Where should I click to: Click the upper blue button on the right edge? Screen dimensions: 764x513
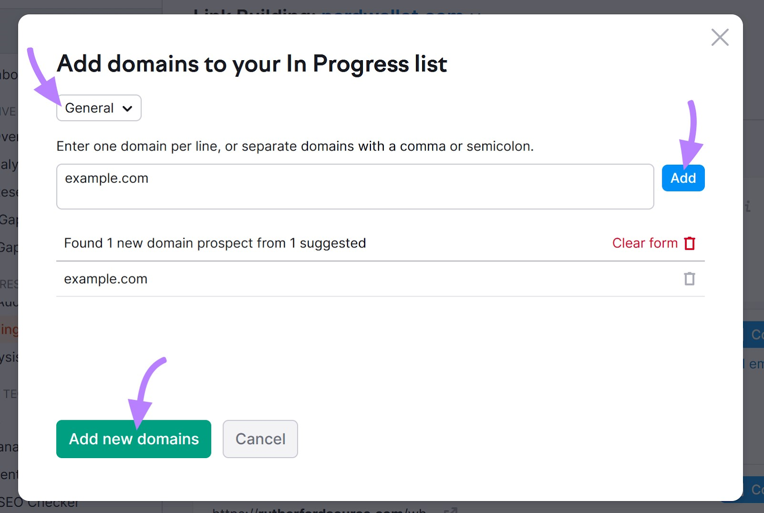pyautogui.click(x=757, y=334)
